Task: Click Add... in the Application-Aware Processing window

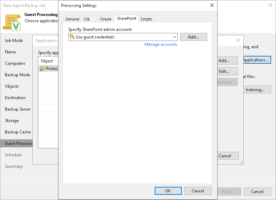Action: [227, 61]
